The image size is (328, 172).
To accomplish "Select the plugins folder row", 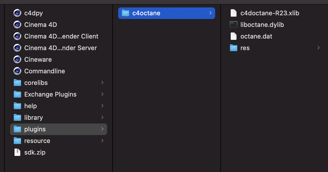I will tap(35, 129).
